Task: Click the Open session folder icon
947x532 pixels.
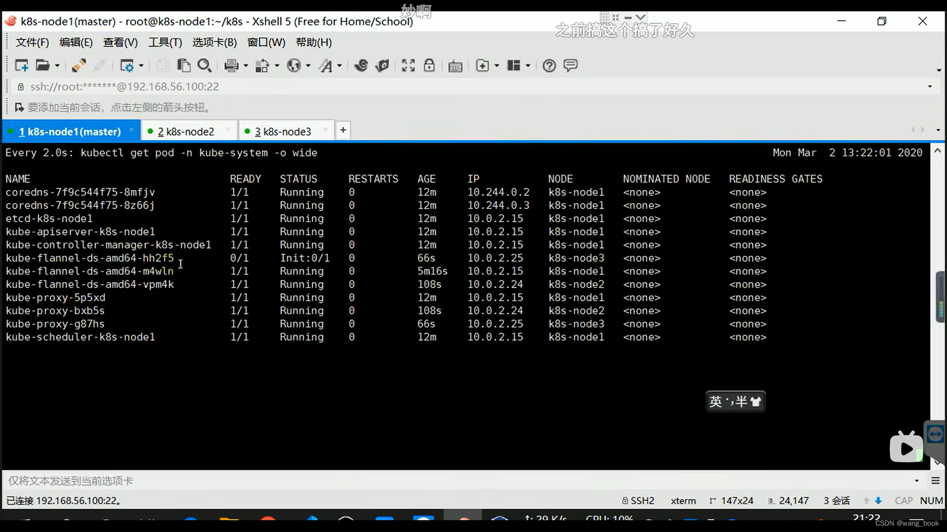Action: tap(43, 66)
